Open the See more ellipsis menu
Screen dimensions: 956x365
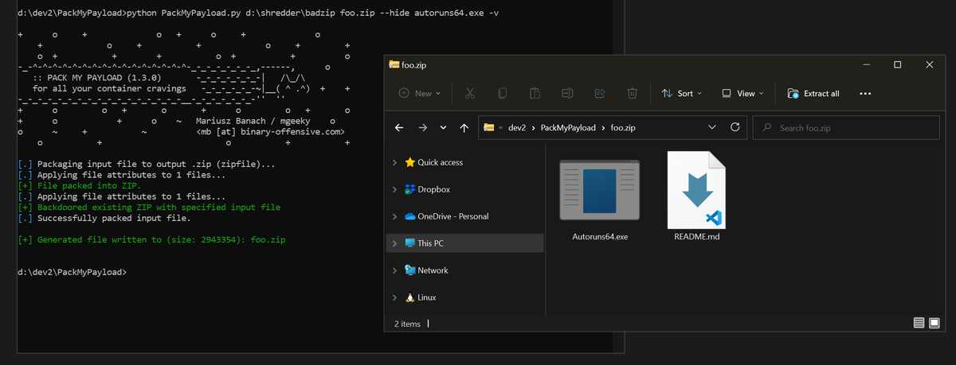click(x=865, y=93)
